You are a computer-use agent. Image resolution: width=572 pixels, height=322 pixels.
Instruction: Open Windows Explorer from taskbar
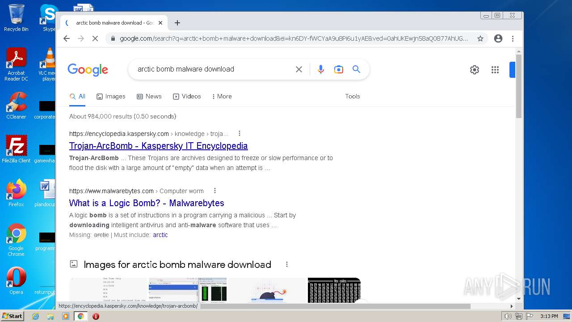50,316
